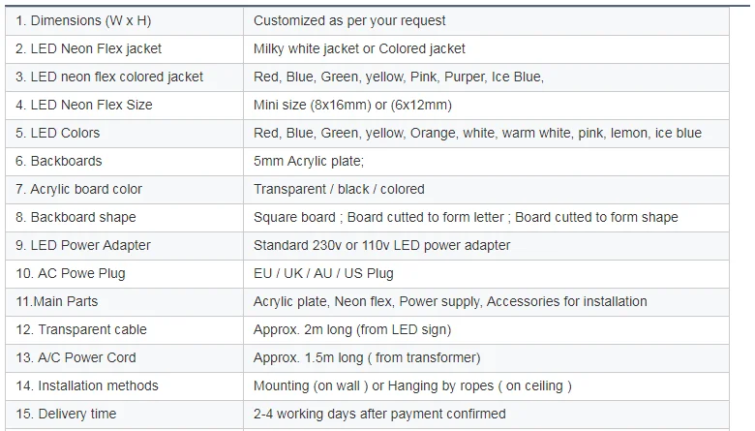Select "Customized as per your request" text
Viewport: 755px width, 431px height.
pos(349,20)
